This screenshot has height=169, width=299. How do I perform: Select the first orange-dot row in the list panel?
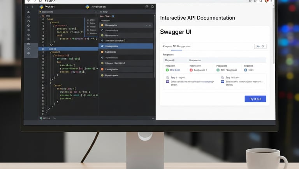click(126, 25)
